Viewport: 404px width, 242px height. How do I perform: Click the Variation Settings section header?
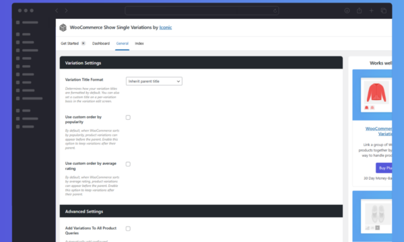[201, 63]
